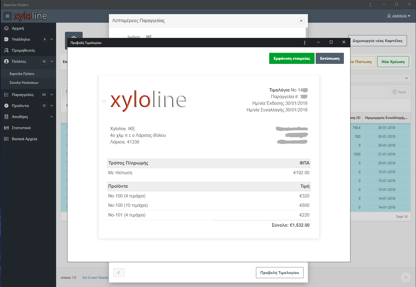The image size is (416, 287).
Task: Click the Υπάλληλοι employees icon
Action: tap(6, 39)
